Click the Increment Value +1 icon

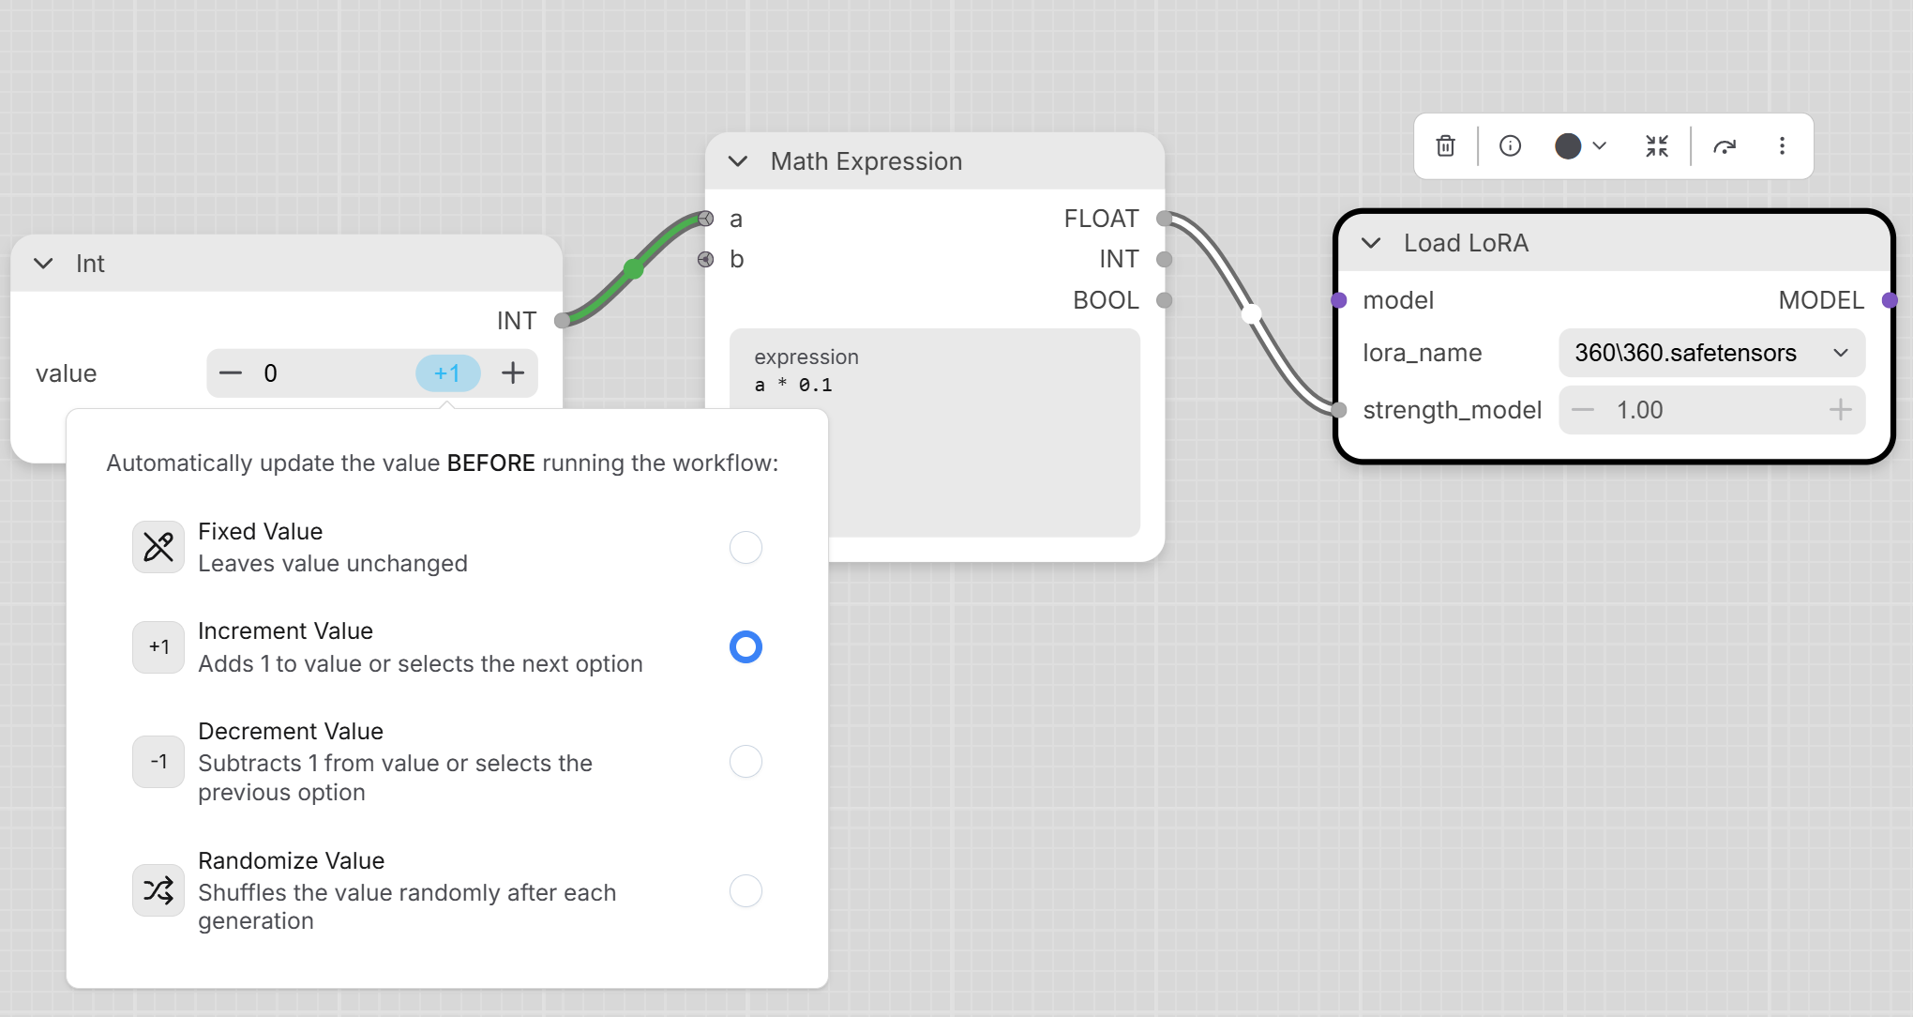coord(158,646)
